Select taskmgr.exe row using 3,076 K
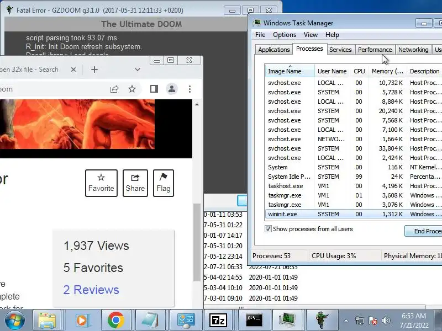442x331 pixels. (354, 205)
